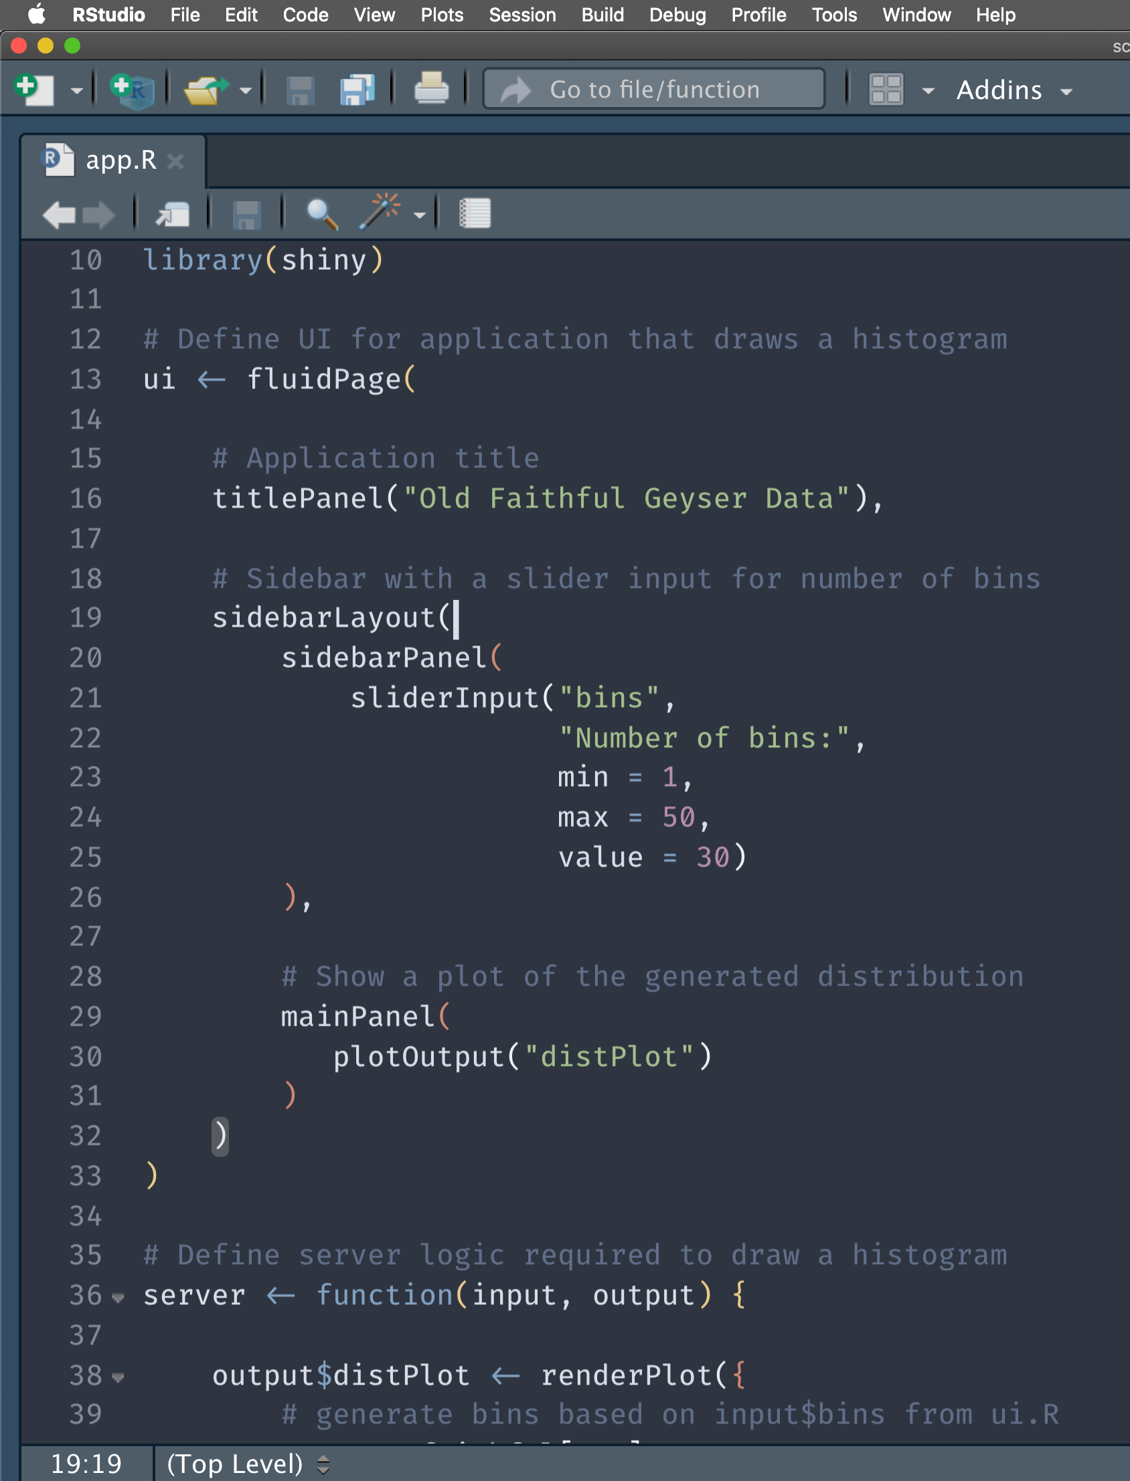Click the Save All icon
1130x1481 pixels.
tap(357, 90)
